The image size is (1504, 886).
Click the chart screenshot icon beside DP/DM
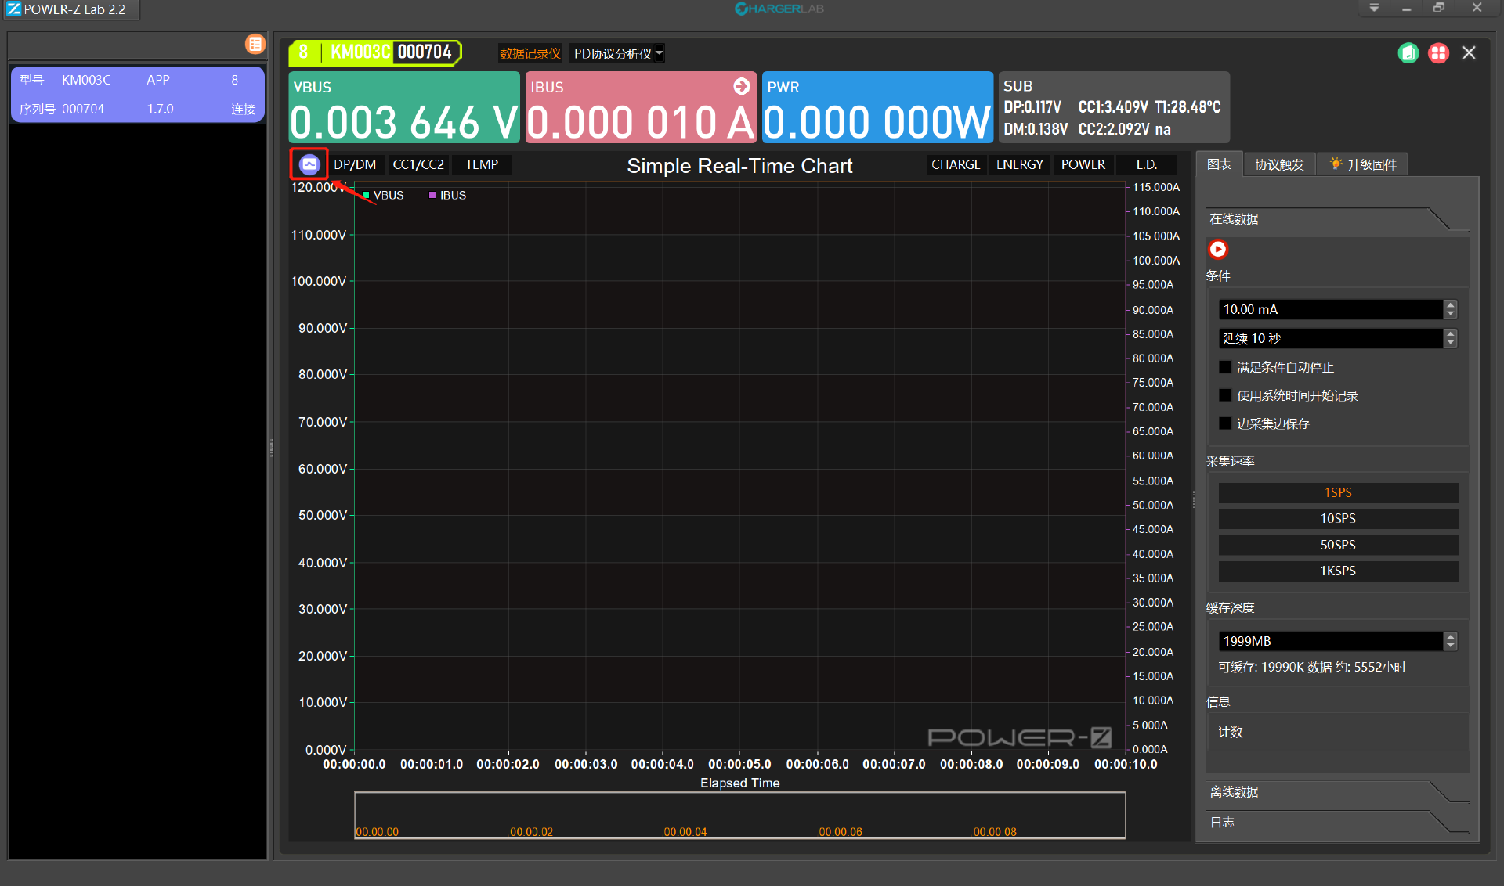(309, 164)
